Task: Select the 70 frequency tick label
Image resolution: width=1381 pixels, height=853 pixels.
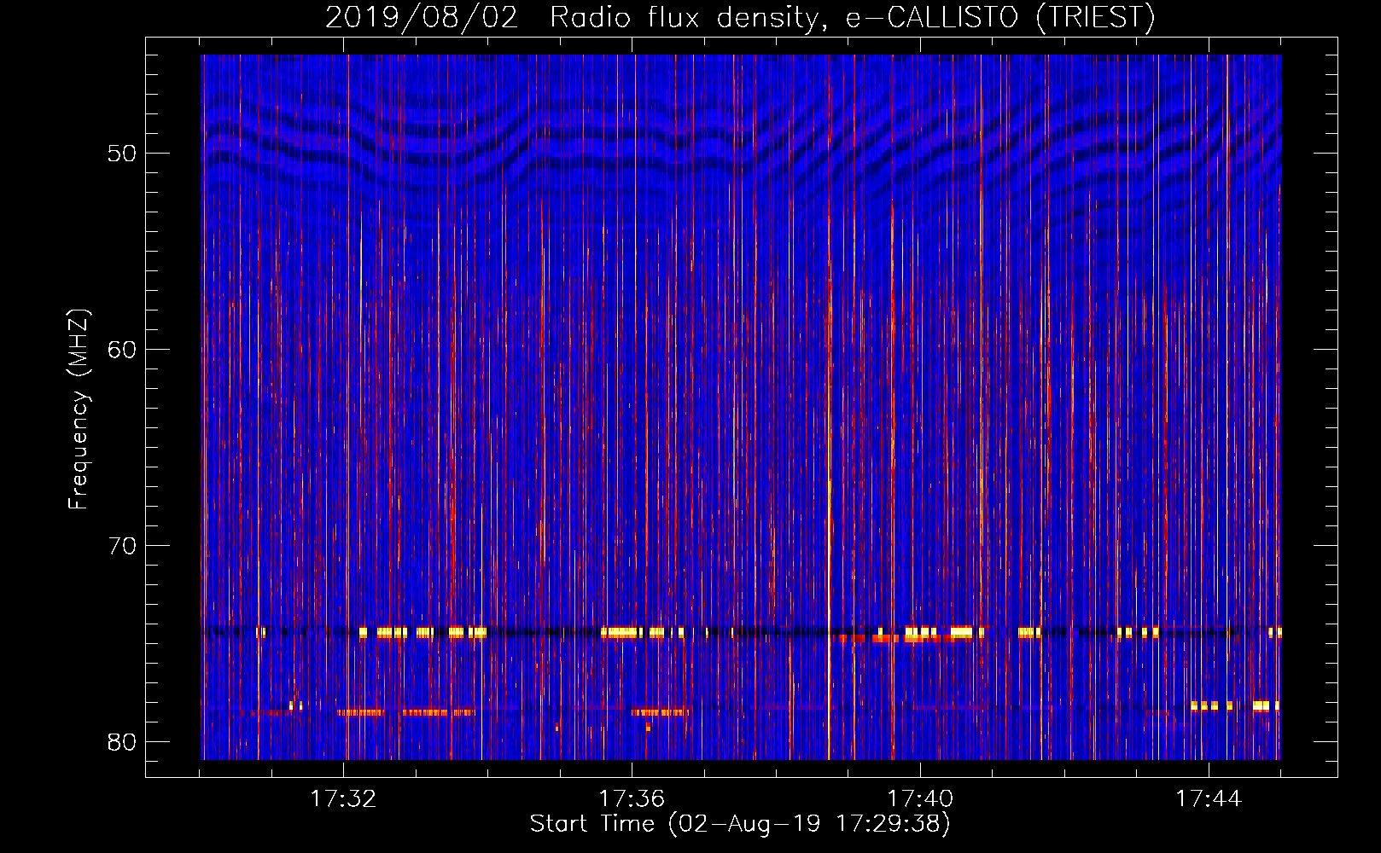Action: [122, 546]
